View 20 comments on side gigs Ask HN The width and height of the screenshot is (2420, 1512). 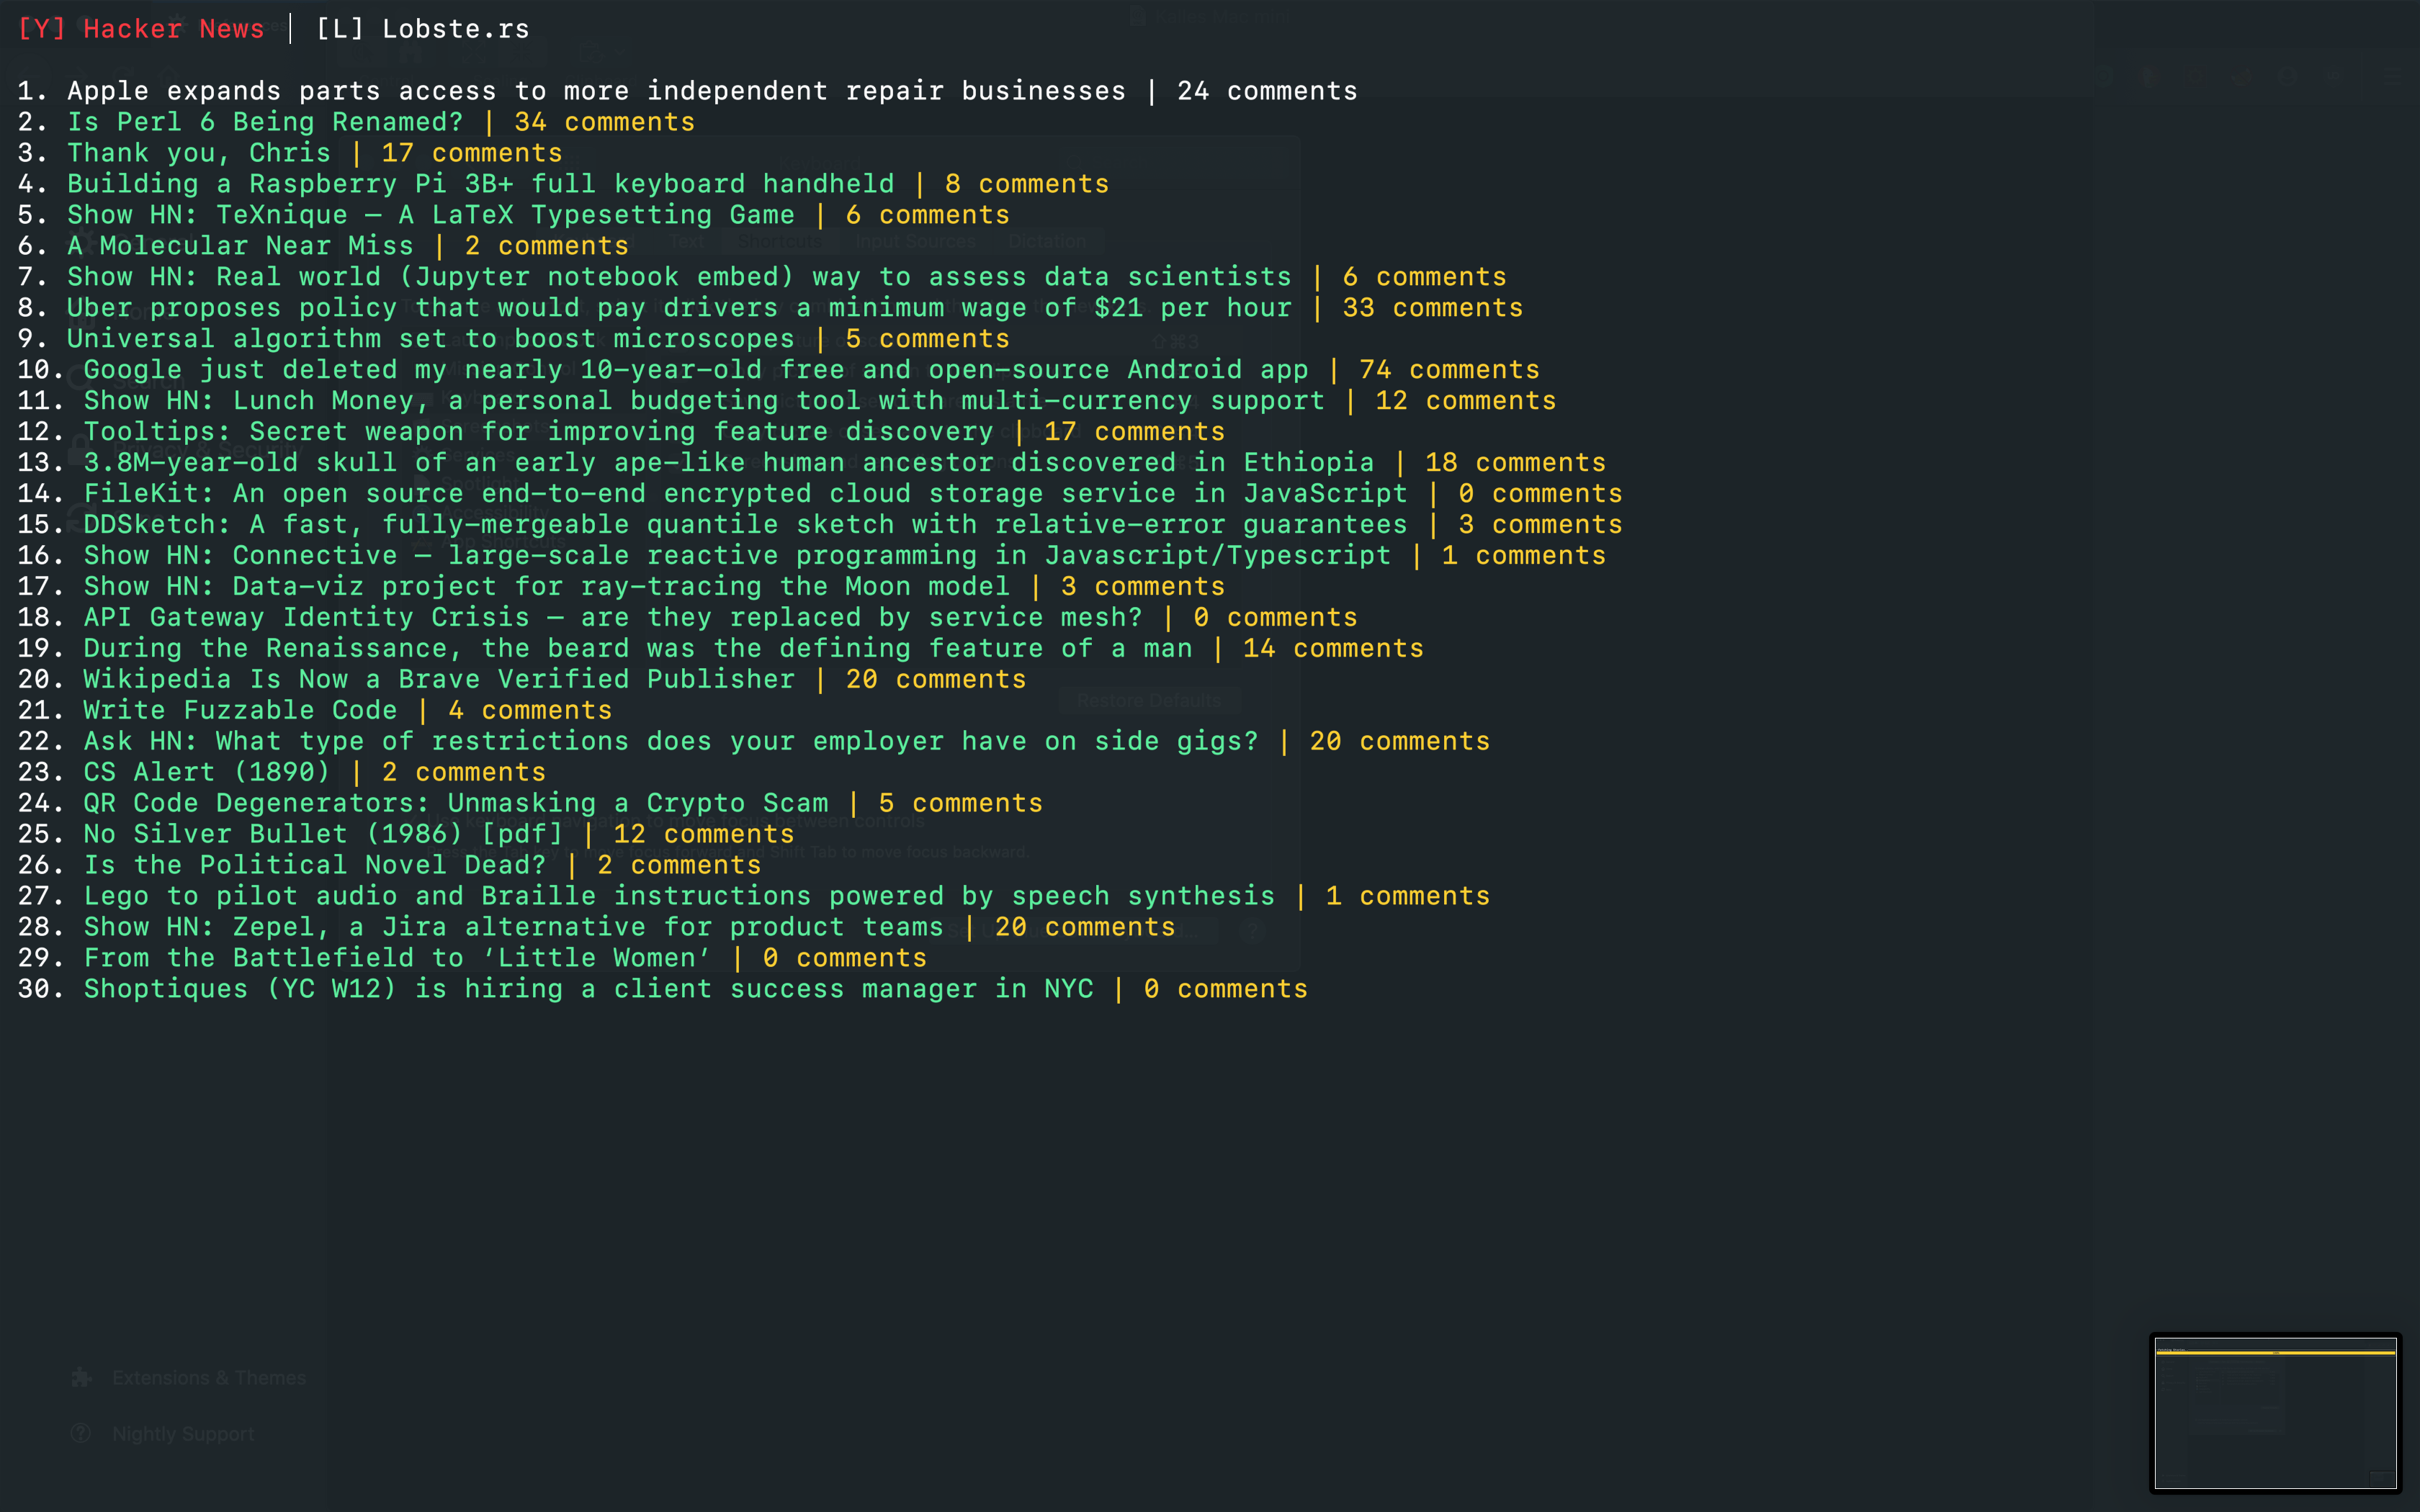[x=1400, y=742]
